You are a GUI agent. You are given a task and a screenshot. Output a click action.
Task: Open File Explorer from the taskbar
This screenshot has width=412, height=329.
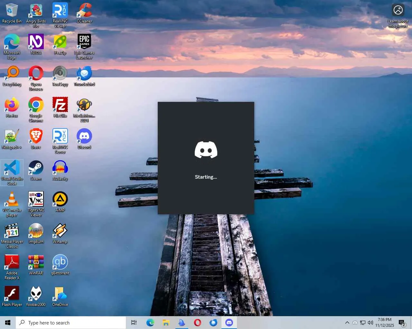pos(166,323)
